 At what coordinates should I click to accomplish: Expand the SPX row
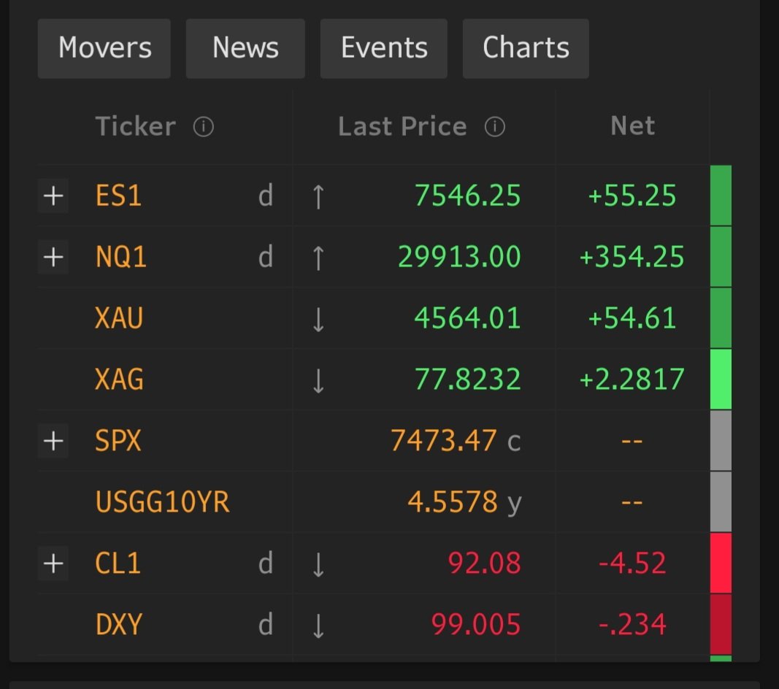point(53,441)
